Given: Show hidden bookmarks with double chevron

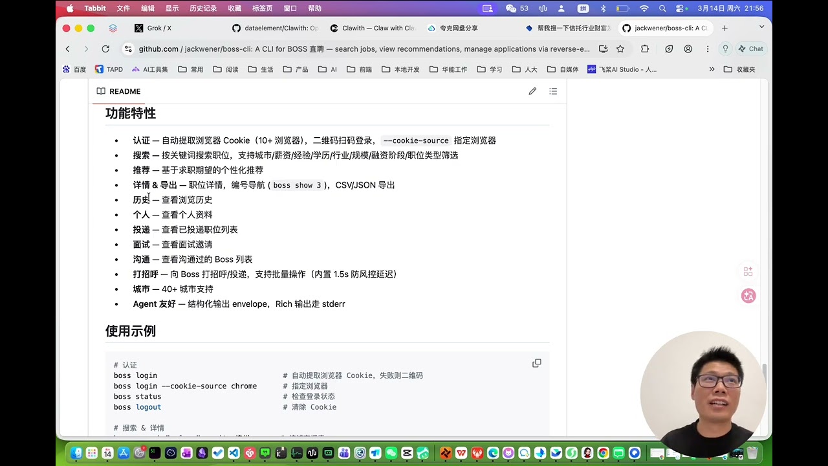Looking at the screenshot, I should click(712, 69).
